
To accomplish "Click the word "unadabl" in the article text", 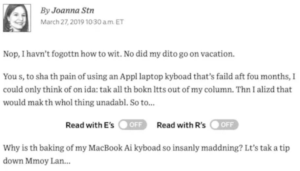I will [112, 103].
